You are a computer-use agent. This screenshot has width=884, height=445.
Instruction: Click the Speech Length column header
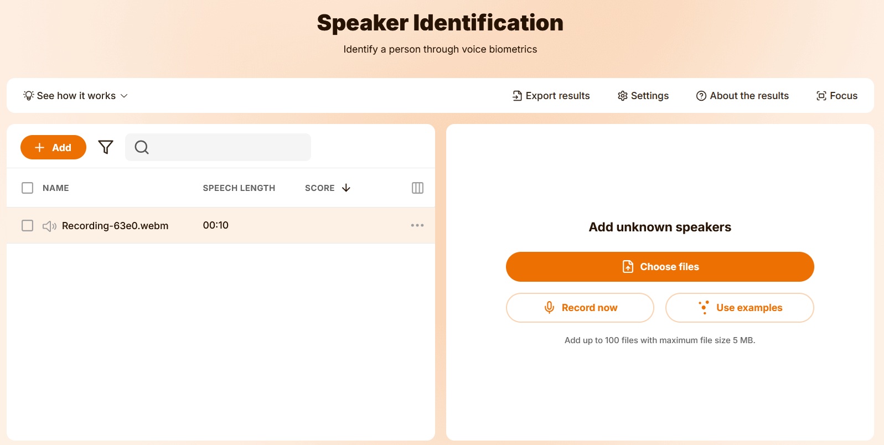[x=239, y=188]
